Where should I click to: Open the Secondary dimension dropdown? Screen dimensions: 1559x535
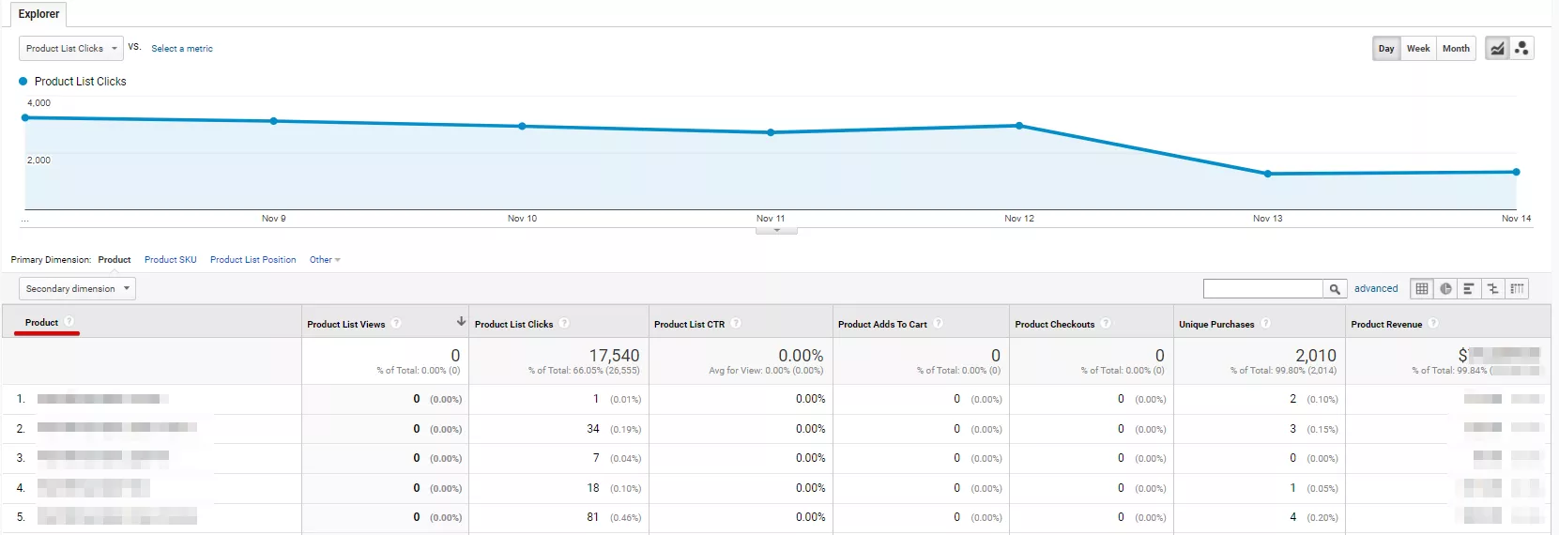click(77, 289)
